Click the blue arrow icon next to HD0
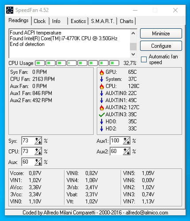 tap(102, 122)
